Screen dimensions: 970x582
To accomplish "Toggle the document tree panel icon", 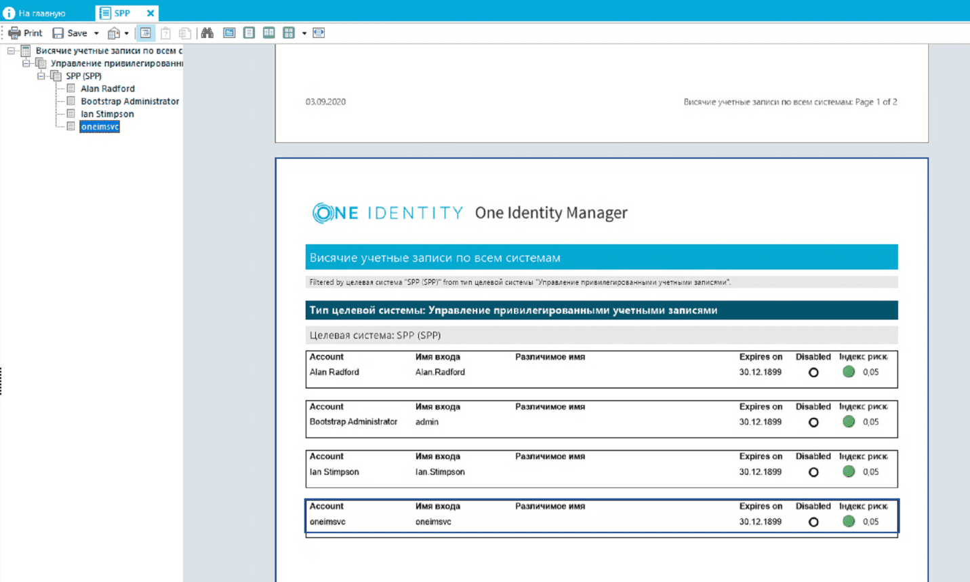I will 146,33.
